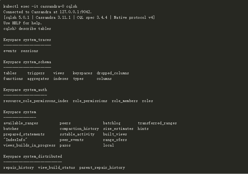Select the "triggers" table name
Image resolution: width=248 pixels, height=174 pixels.
click(x=36, y=73)
